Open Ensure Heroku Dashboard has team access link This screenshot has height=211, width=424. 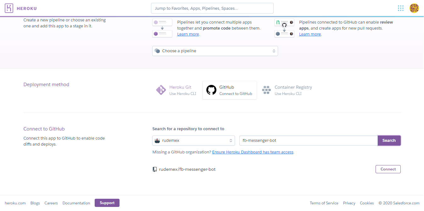point(253,152)
